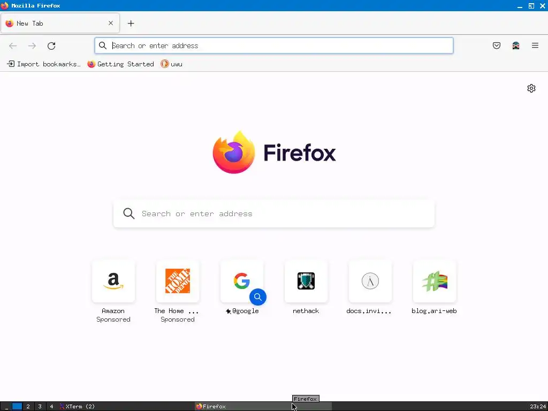The height and width of the screenshot is (411, 548).
Task: Click the Sponsored label under The Home Depot
Action: pyautogui.click(x=178, y=319)
